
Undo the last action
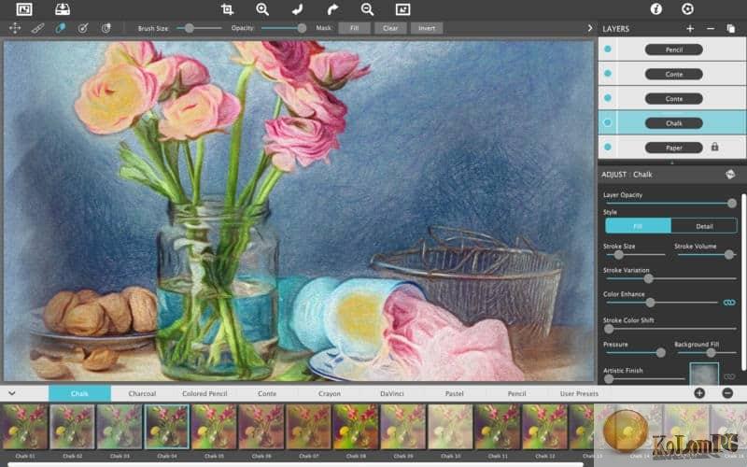297,9
